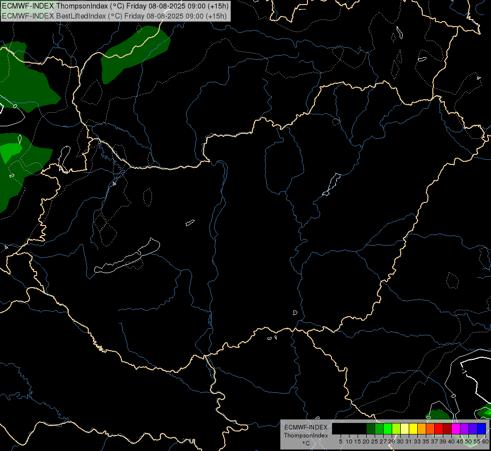491x451 pixels.
Task: Pick the lime 29–30 legend swatch
Action: click(396, 429)
